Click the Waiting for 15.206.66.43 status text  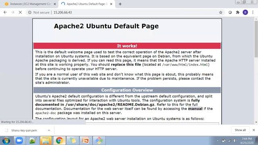(17, 122)
